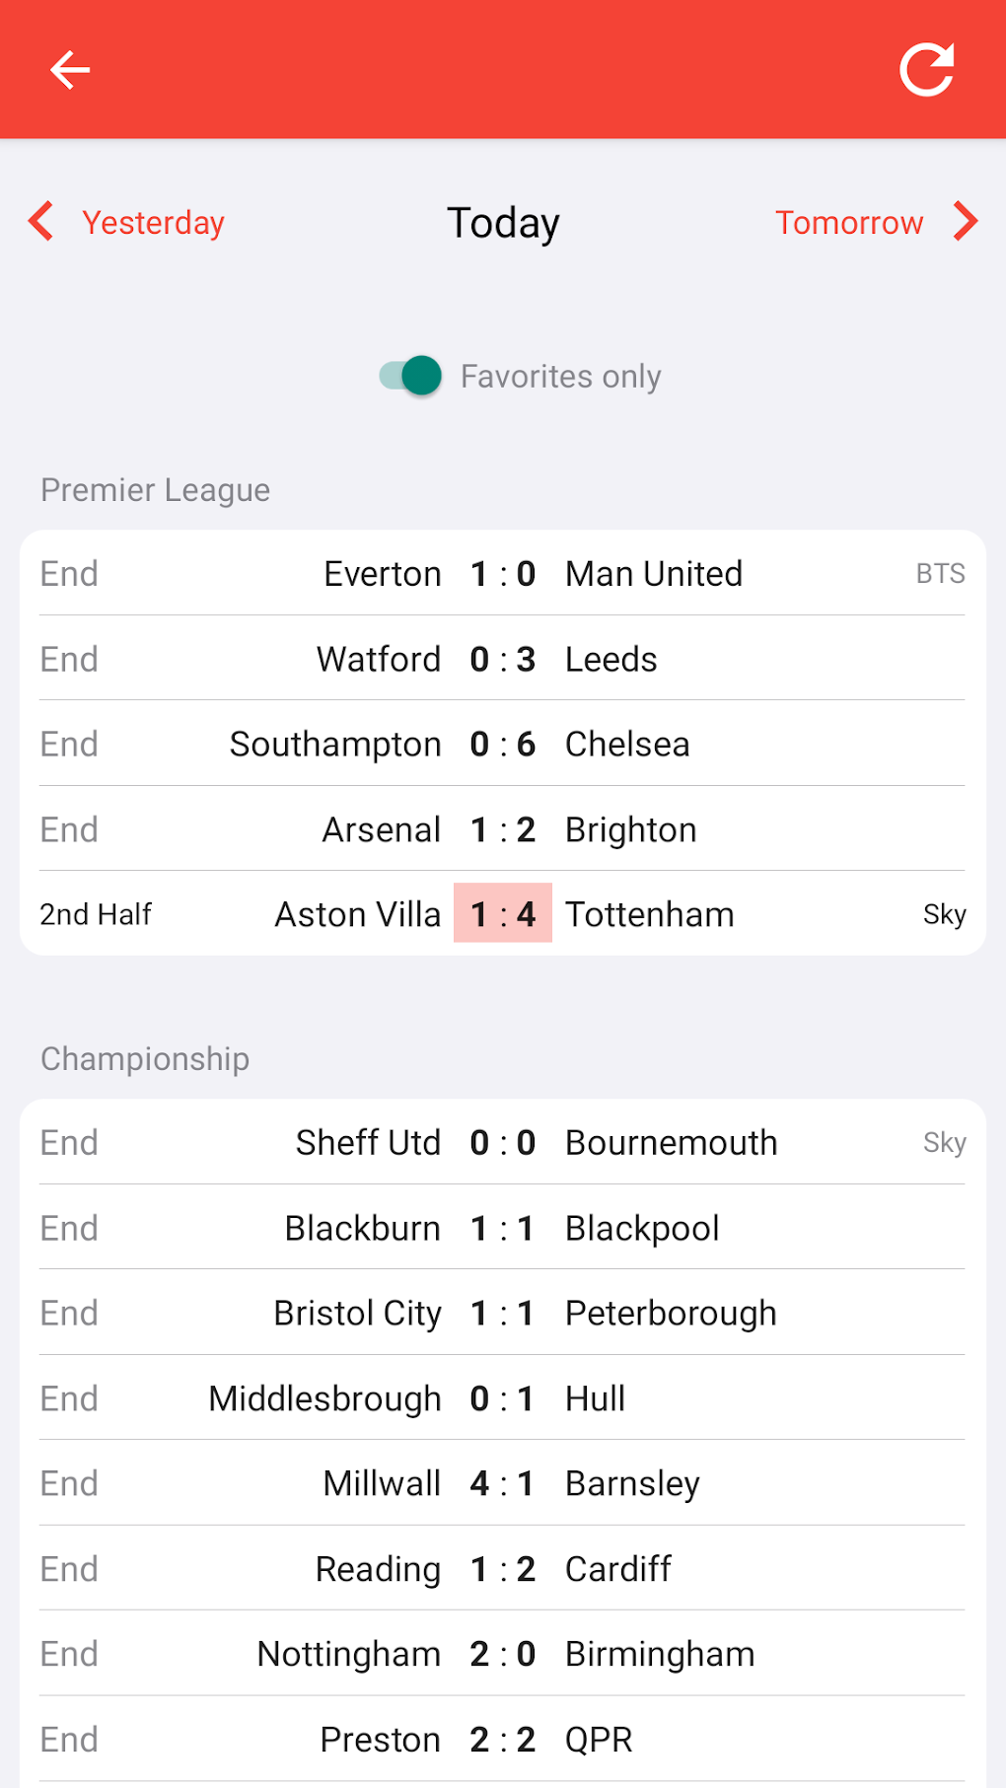Open the Everton vs Man United match

click(502, 574)
